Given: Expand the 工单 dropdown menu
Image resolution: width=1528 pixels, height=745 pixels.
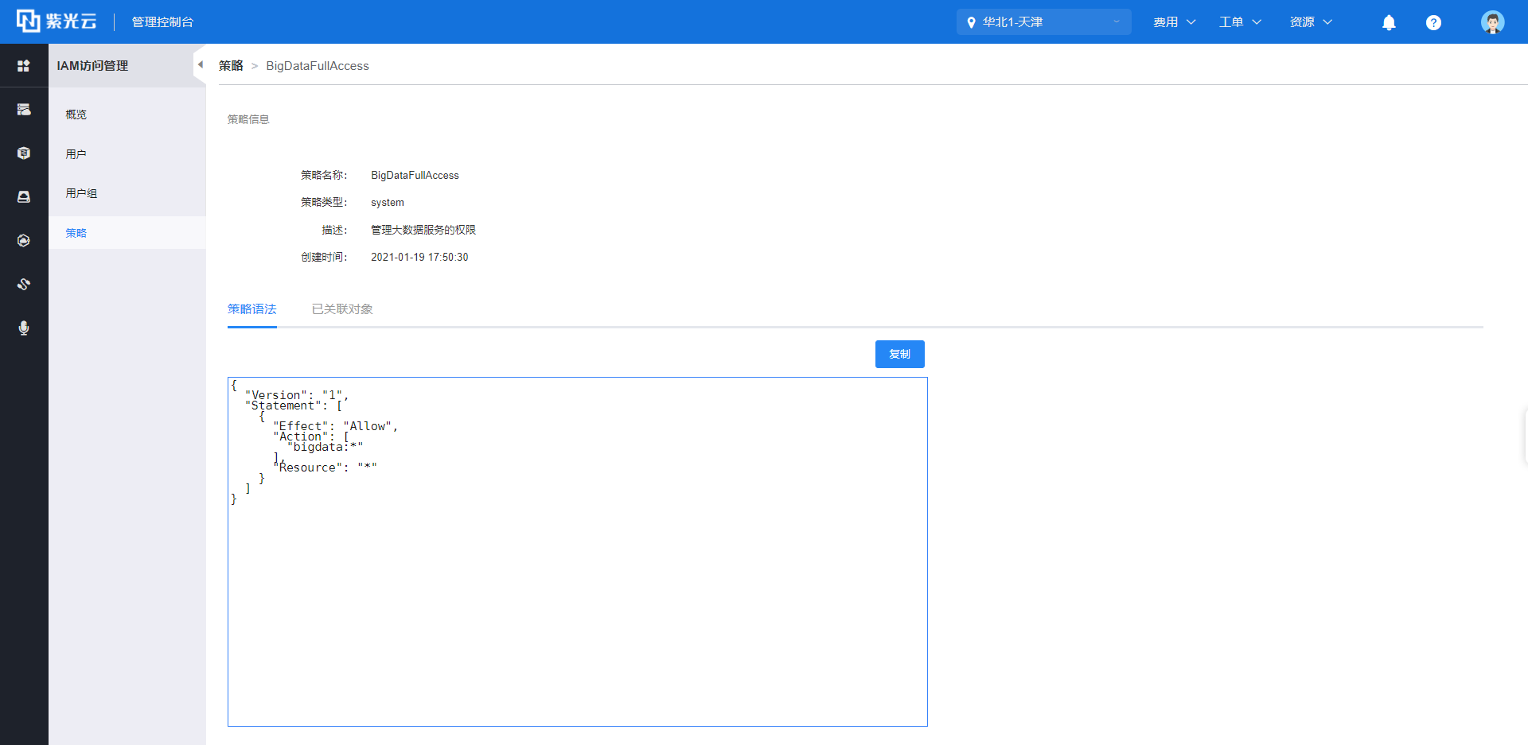Looking at the screenshot, I should coord(1240,22).
